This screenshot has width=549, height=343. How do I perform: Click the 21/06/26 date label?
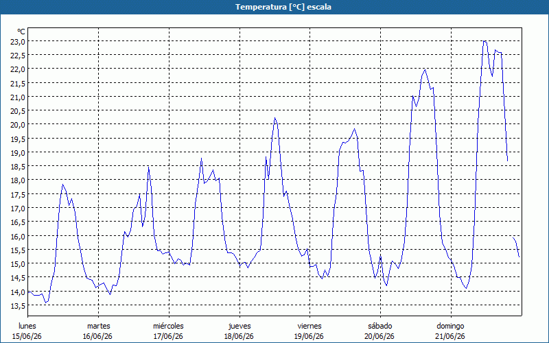pyautogui.click(x=450, y=336)
